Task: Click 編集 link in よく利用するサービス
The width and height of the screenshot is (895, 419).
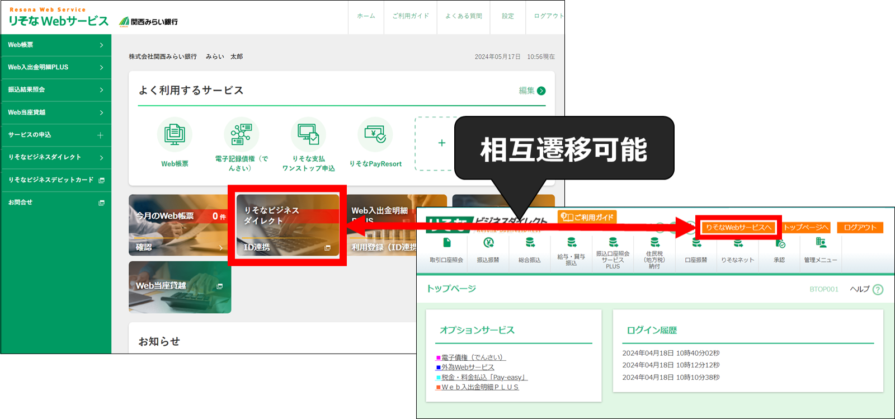Action: coord(526,91)
